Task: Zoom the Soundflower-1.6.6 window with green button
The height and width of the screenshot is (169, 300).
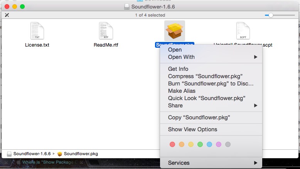Action: [22, 7]
